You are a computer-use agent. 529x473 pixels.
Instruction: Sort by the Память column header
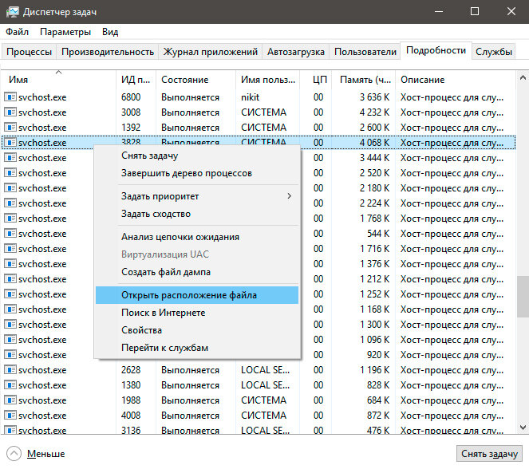[x=365, y=80]
